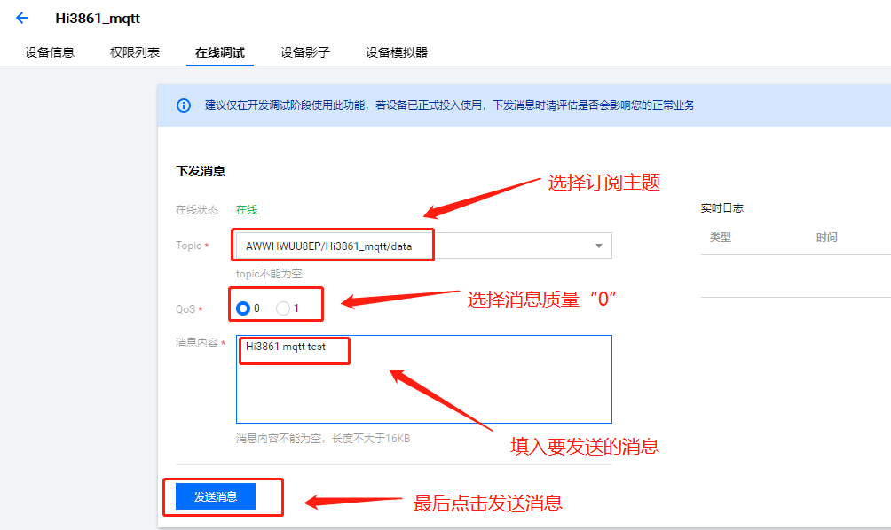The height and width of the screenshot is (530, 891).
Task: Choose QoS level 1 radio button
Action: 283,308
